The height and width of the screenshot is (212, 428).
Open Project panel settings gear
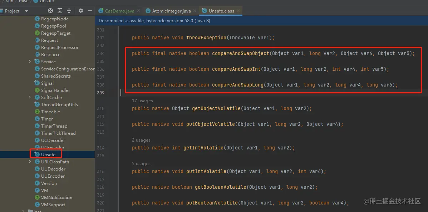pos(81,11)
